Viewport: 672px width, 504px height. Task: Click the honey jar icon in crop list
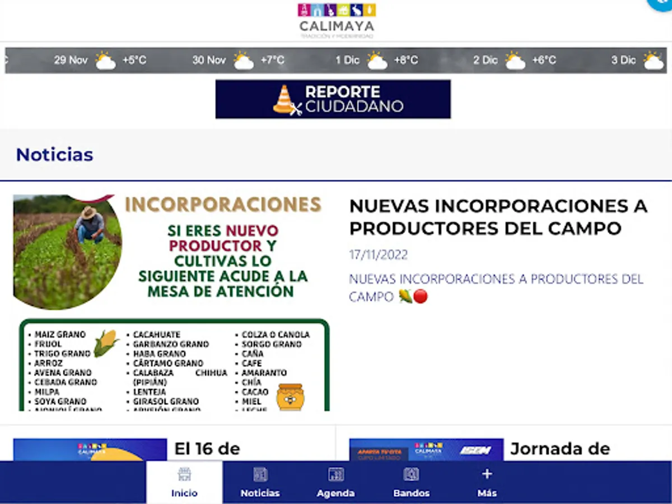click(290, 397)
